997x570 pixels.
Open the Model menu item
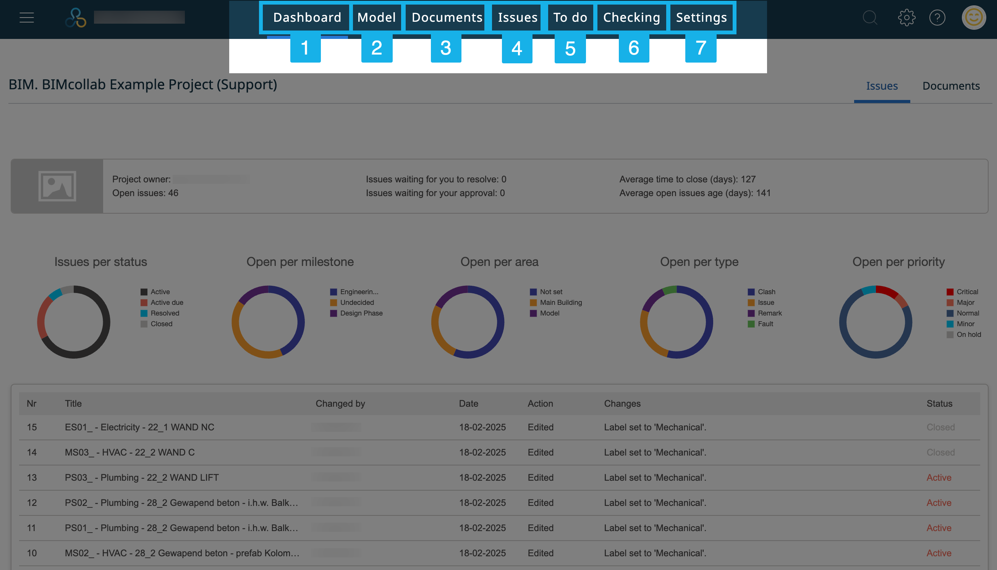coord(376,17)
